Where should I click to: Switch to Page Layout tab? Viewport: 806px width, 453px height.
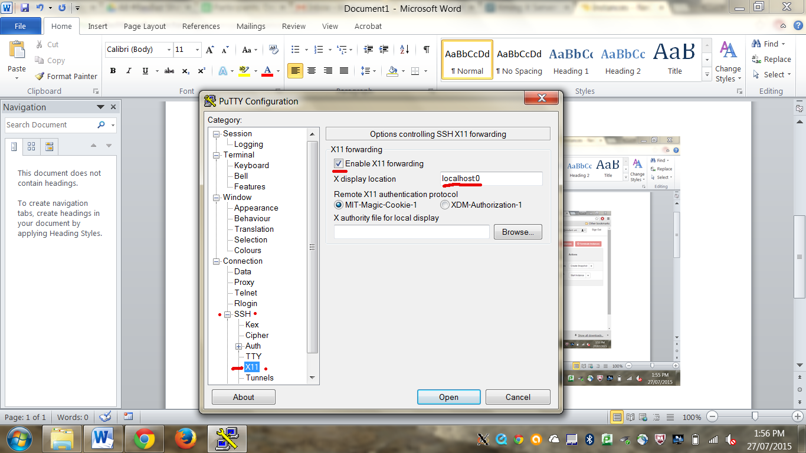pyautogui.click(x=145, y=26)
